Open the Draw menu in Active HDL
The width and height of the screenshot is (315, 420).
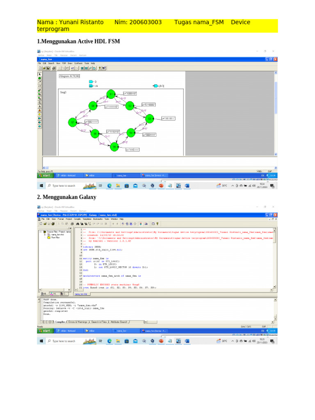70,64
